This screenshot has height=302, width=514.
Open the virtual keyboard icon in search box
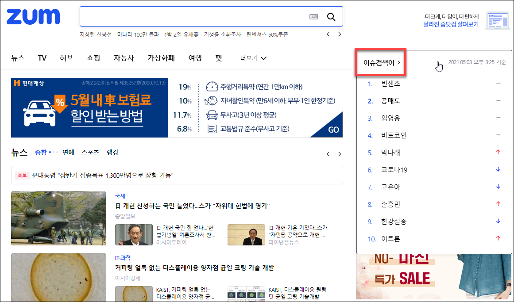pos(314,17)
